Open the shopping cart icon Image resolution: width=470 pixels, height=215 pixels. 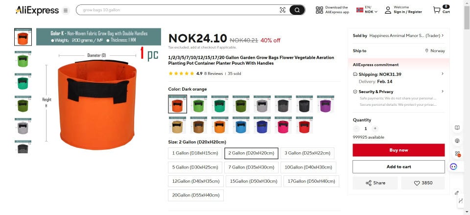point(436,10)
